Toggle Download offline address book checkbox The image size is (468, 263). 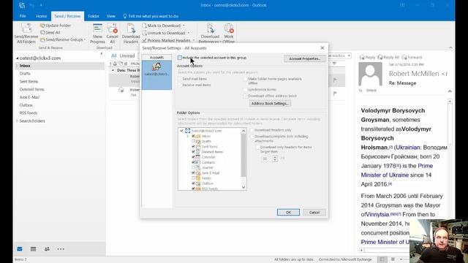point(246,96)
